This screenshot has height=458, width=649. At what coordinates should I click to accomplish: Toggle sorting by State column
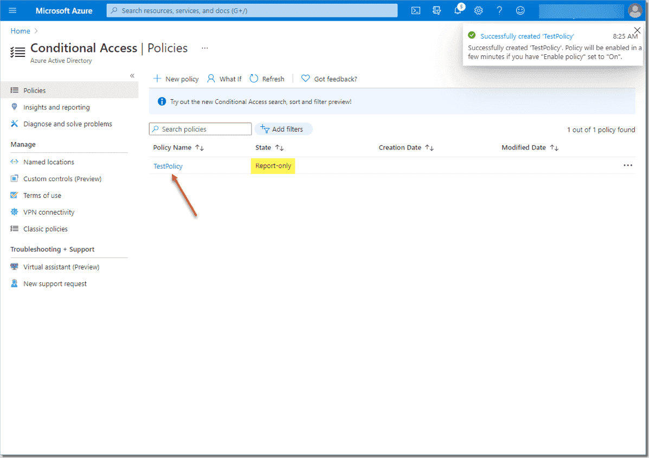[x=281, y=147]
